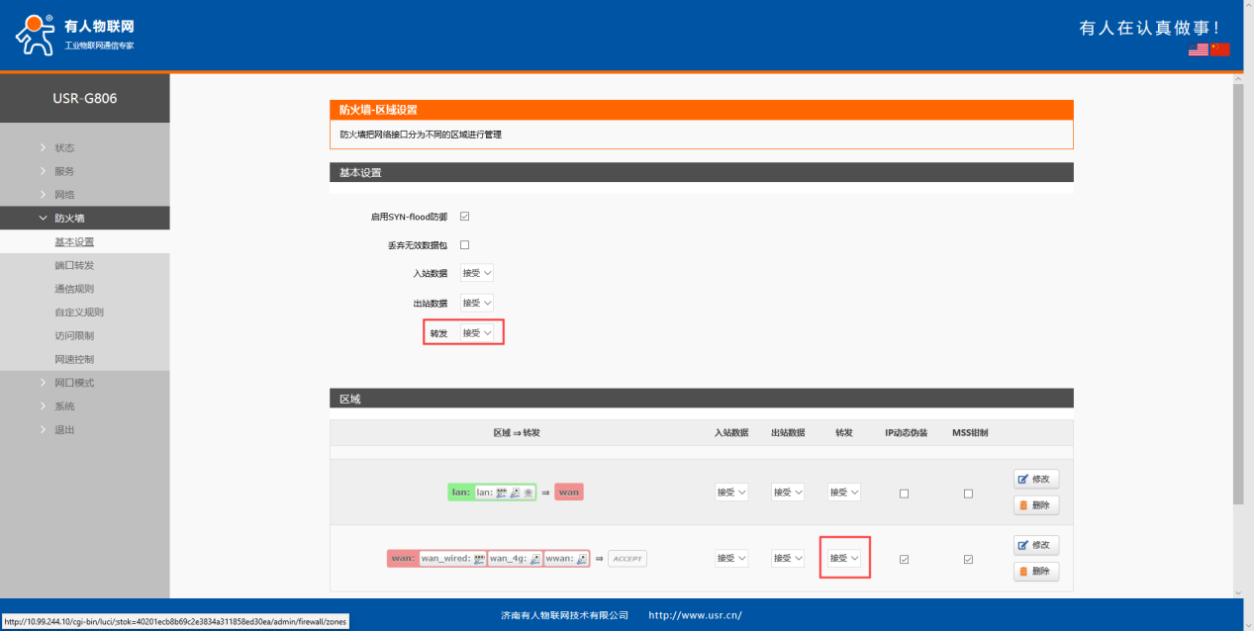Open the 入站数据 dropdown in basic settings
Viewport: 1254px width, 631px height.
click(476, 274)
